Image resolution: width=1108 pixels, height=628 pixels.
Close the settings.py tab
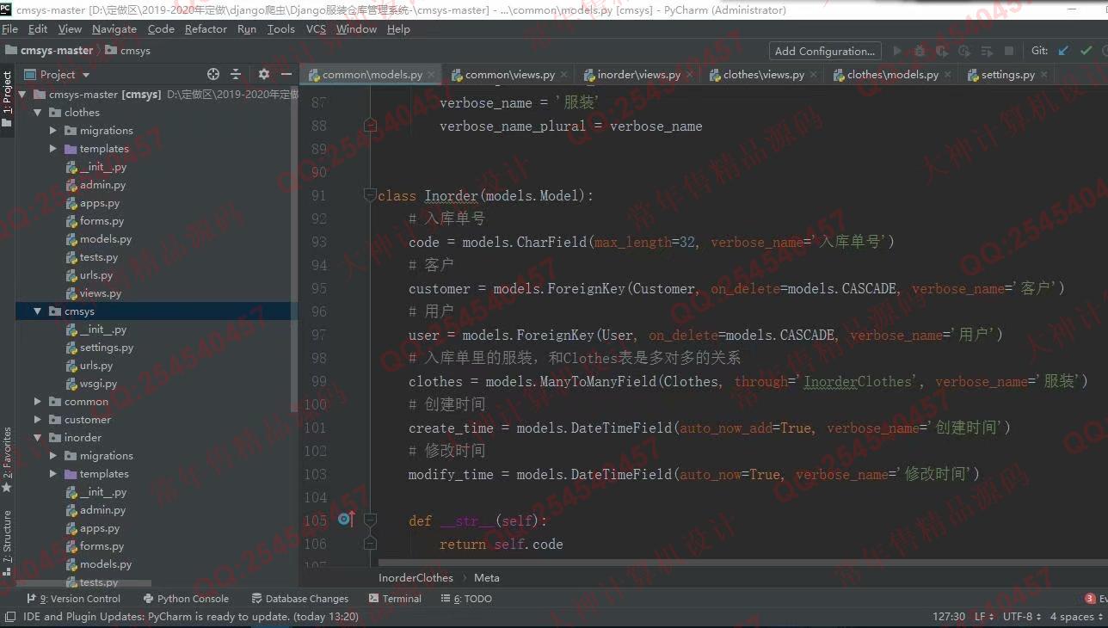pos(1043,75)
